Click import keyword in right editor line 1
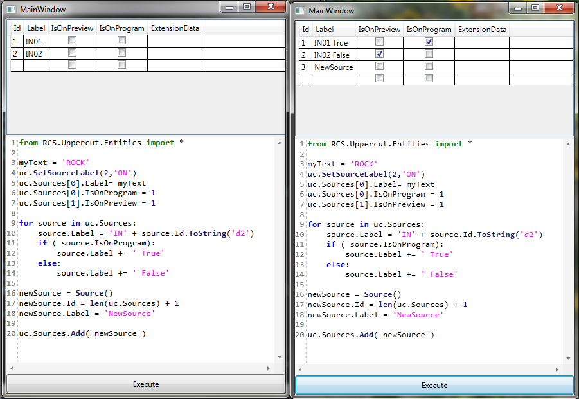Image resolution: width=579 pixels, height=399 pixels. point(449,144)
